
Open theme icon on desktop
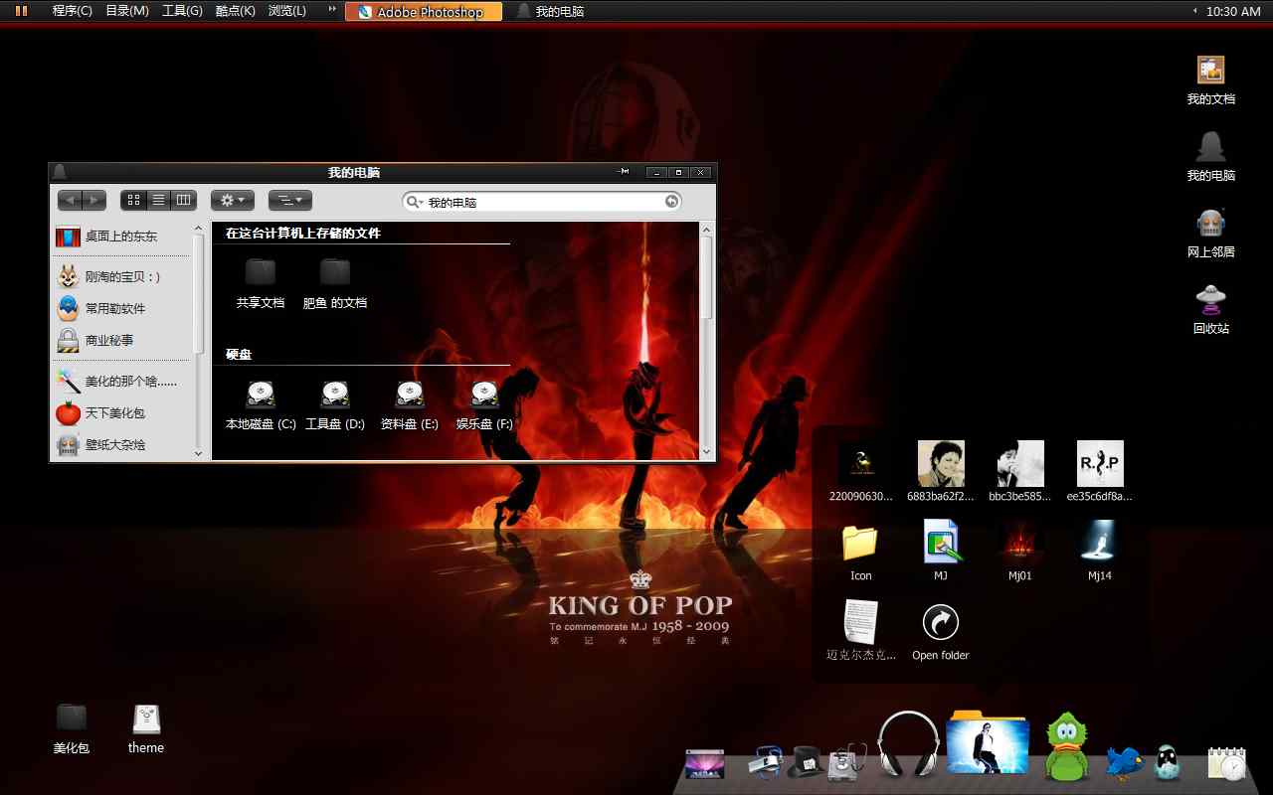pos(146,728)
